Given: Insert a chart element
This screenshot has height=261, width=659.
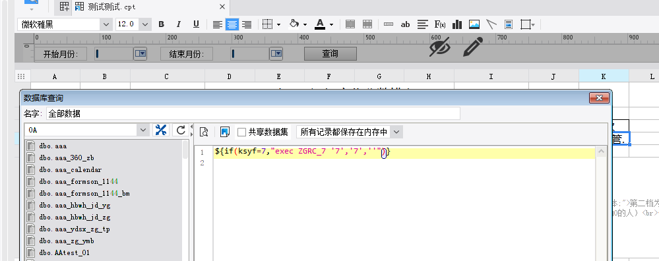Looking at the screenshot, I should pos(457,24).
